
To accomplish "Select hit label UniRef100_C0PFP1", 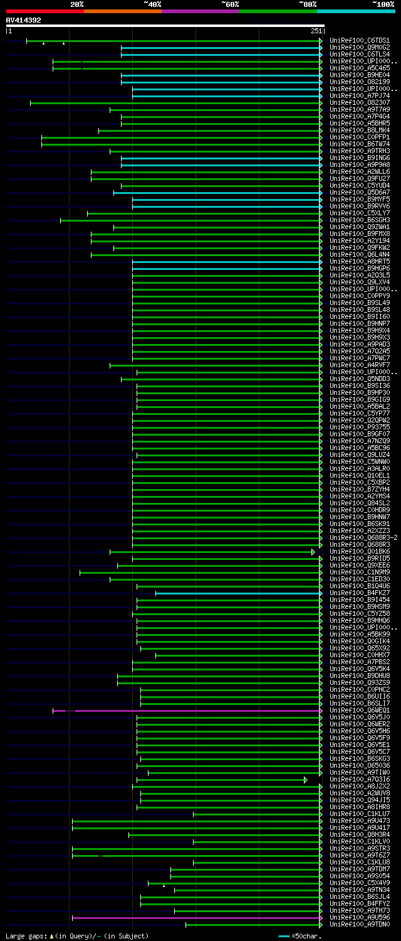I will tap(360, 137).
